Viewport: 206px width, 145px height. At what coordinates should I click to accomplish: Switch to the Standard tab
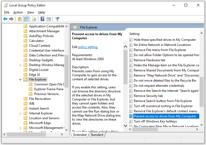(x=97, y=135)
